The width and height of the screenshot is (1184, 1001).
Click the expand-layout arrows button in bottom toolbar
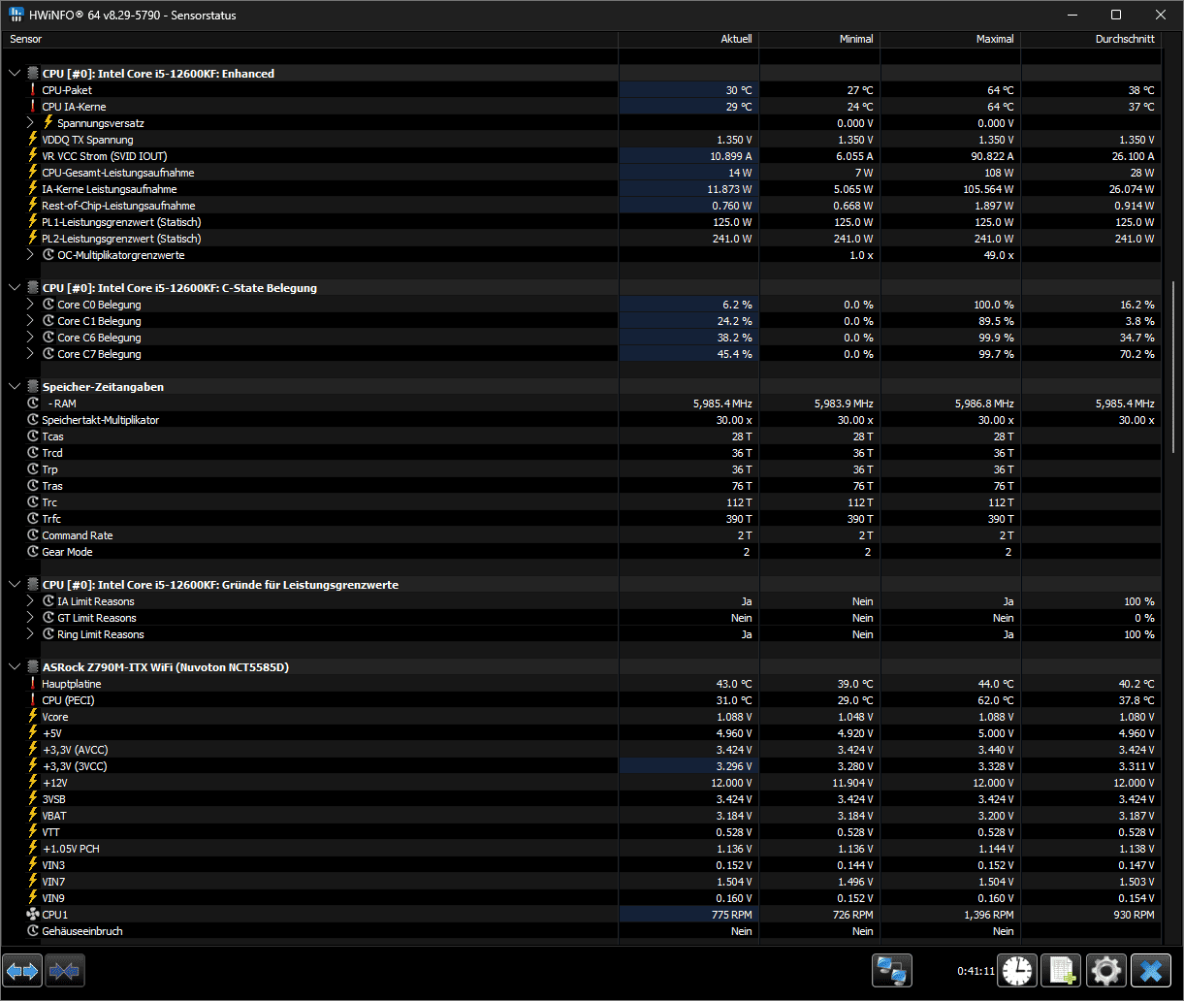point(22,970)
